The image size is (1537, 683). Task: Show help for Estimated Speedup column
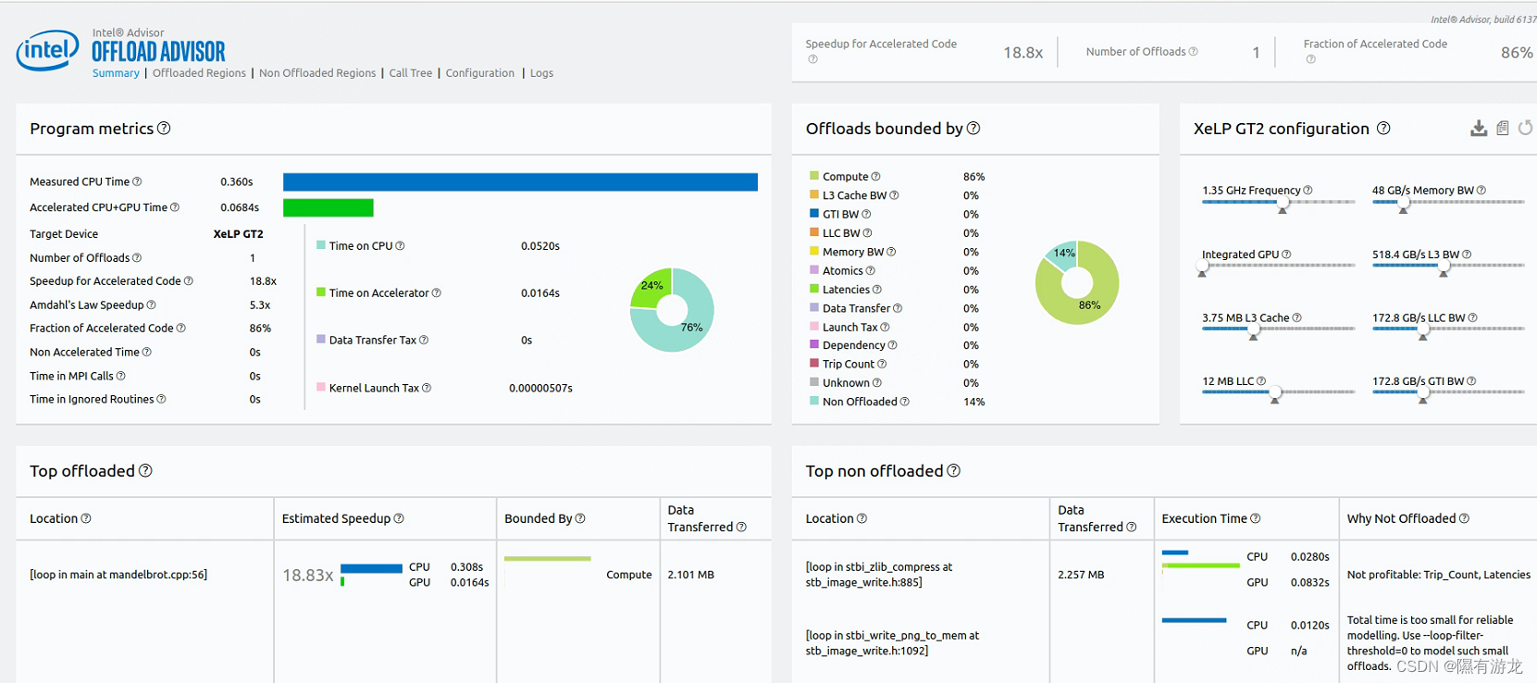[399, 518]
